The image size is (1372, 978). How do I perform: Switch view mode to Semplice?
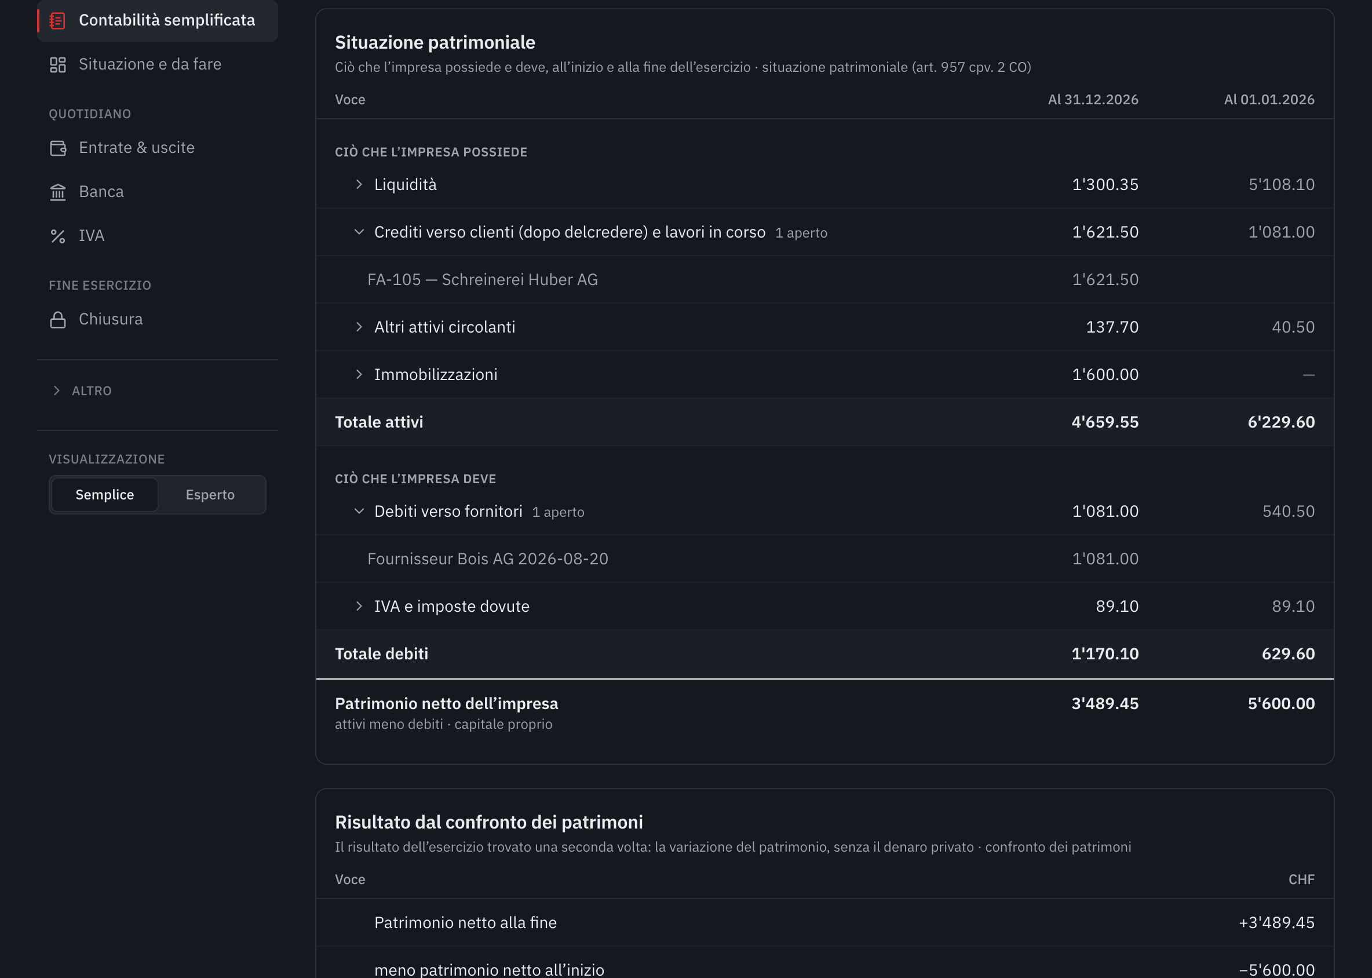[x=105, y=495]
